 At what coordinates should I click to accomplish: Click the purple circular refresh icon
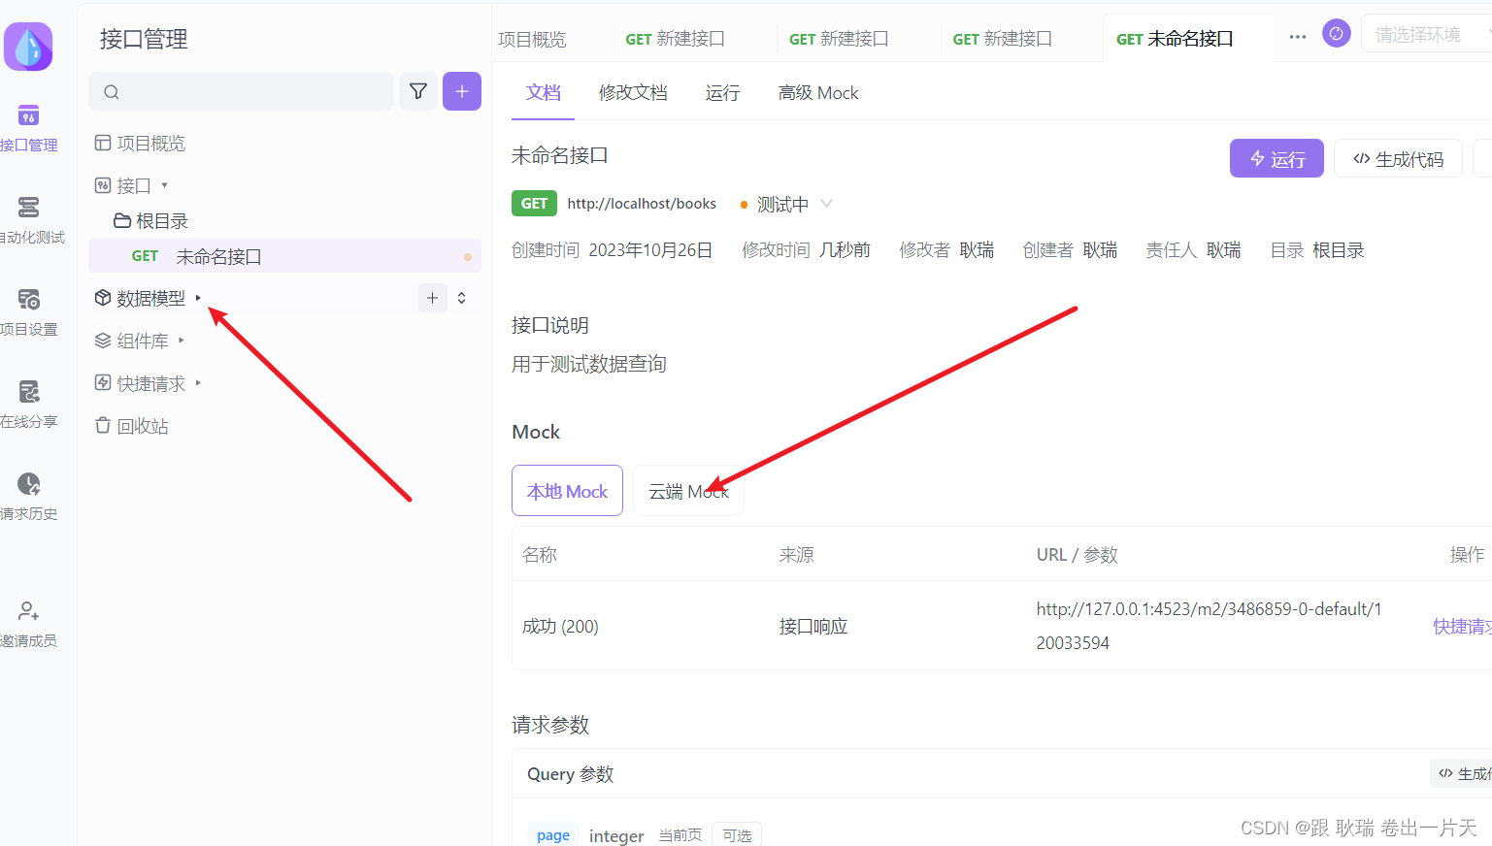1337,34
